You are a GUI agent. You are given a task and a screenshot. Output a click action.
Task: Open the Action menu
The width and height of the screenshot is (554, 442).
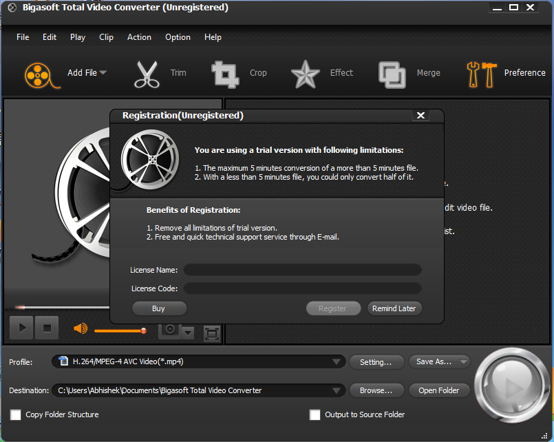pos(139,37)
